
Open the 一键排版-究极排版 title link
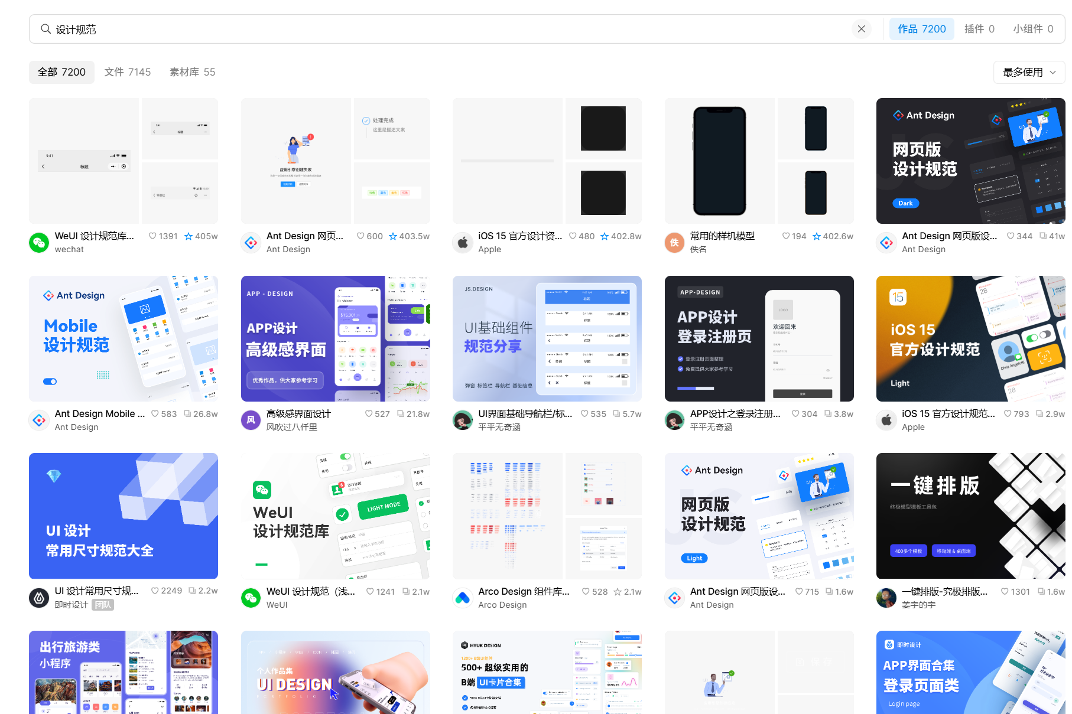(944, 591)
